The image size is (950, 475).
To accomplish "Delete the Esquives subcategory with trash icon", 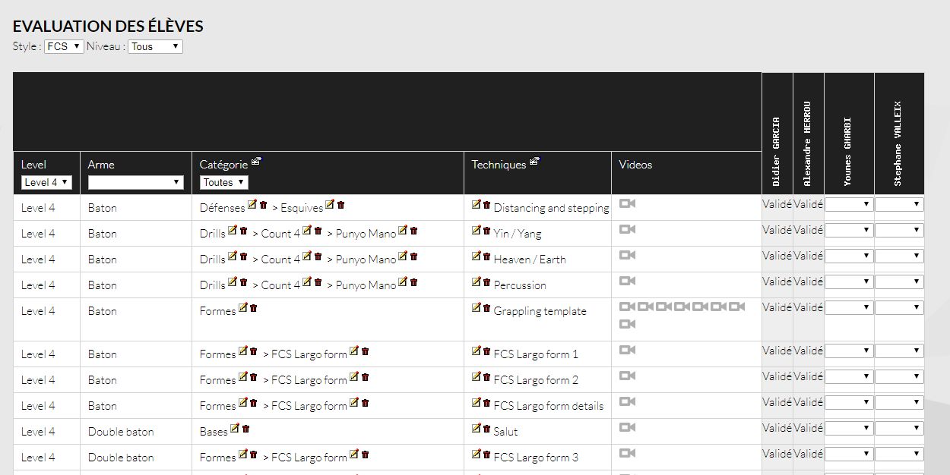I will coord(340,205).
